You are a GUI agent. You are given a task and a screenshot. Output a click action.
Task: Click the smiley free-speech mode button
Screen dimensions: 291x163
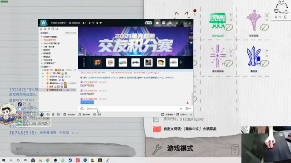coord(69,115)
